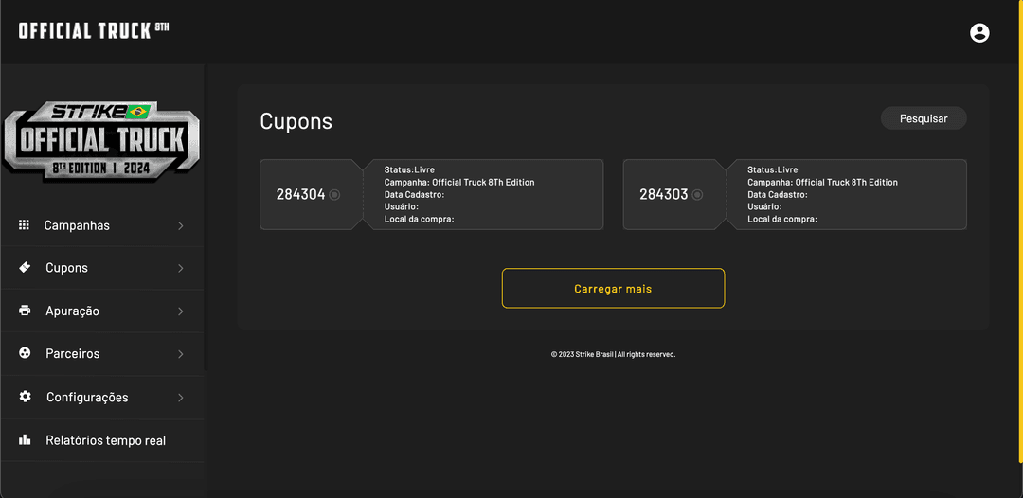Expand the Campanhas chevron arrow
1023x498 pixels.
click(x=181, y=225)
